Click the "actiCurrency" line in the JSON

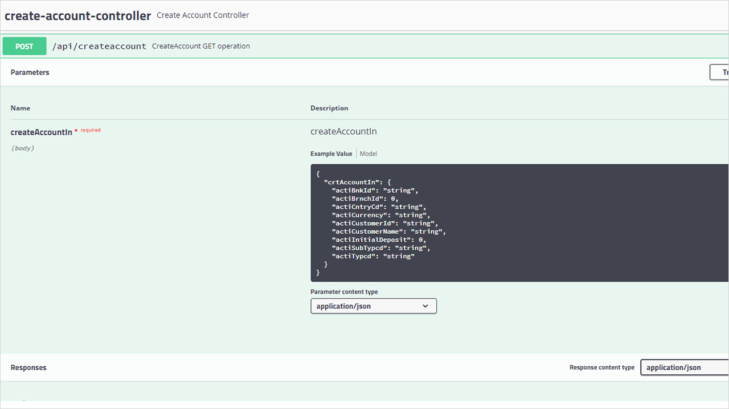(381, 215)
